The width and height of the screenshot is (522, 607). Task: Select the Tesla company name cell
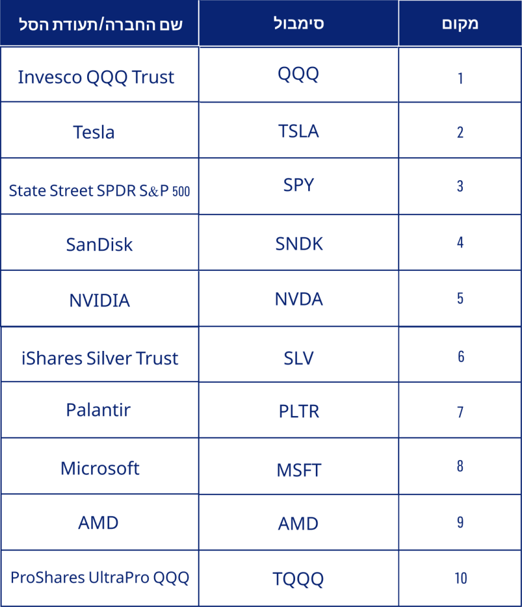coord(94,132)
